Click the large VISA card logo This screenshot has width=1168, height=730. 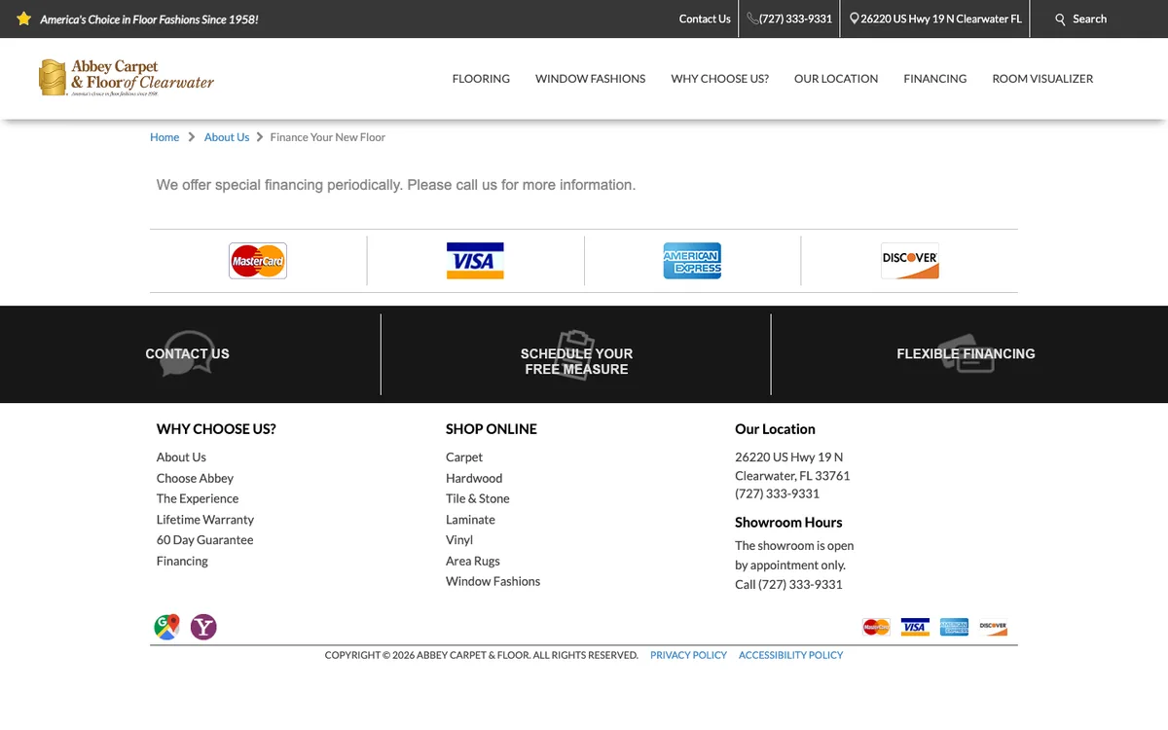tap(475, 261)
